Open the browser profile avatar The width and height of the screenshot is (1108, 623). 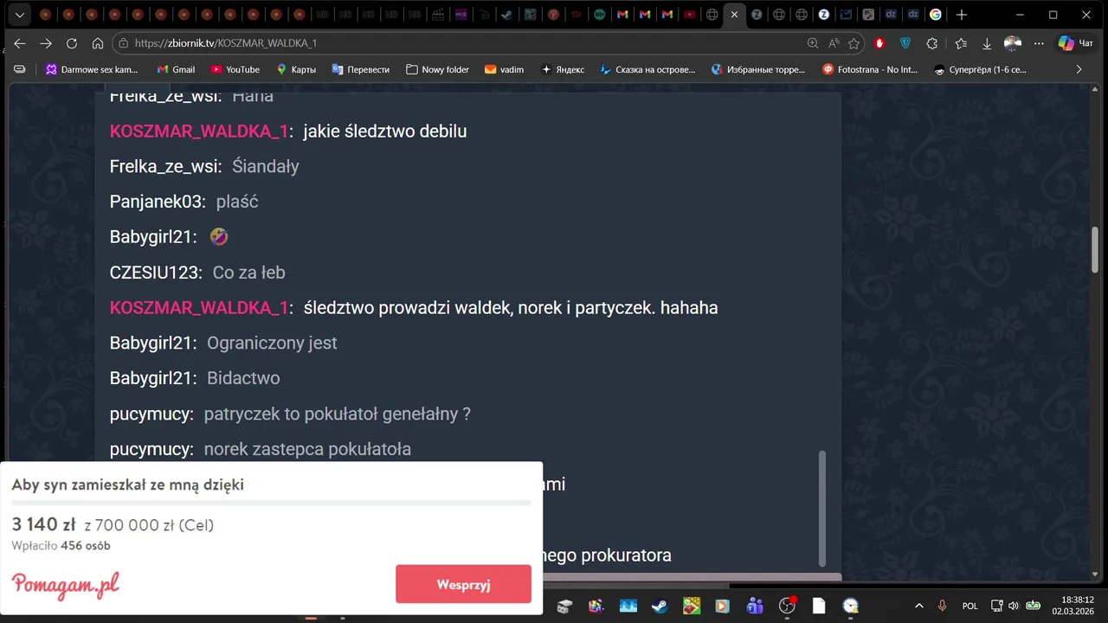click(1013, 43)
